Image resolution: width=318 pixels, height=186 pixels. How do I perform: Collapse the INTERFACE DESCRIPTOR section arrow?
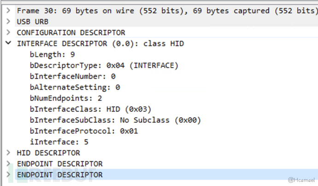pos(8,43)
